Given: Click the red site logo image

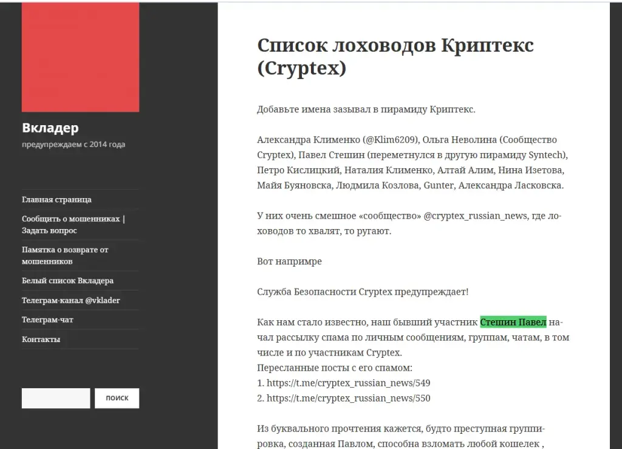Looking at the screenshot, I should [81, 57].
